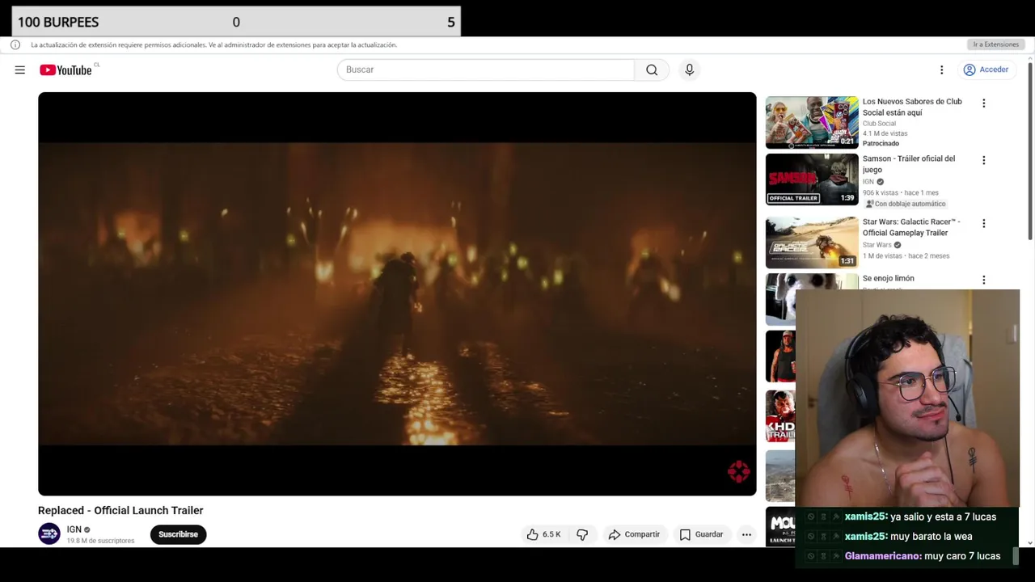1035x582 pixels.
Task: Click the Patrocinado label on Club Social
Action: 881,144
